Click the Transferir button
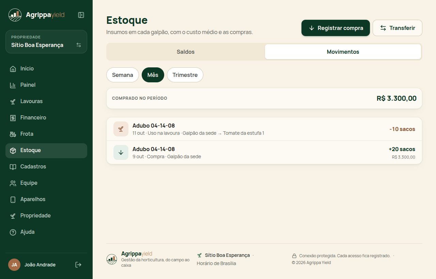 pyautogui.click(x=398, y=28)
